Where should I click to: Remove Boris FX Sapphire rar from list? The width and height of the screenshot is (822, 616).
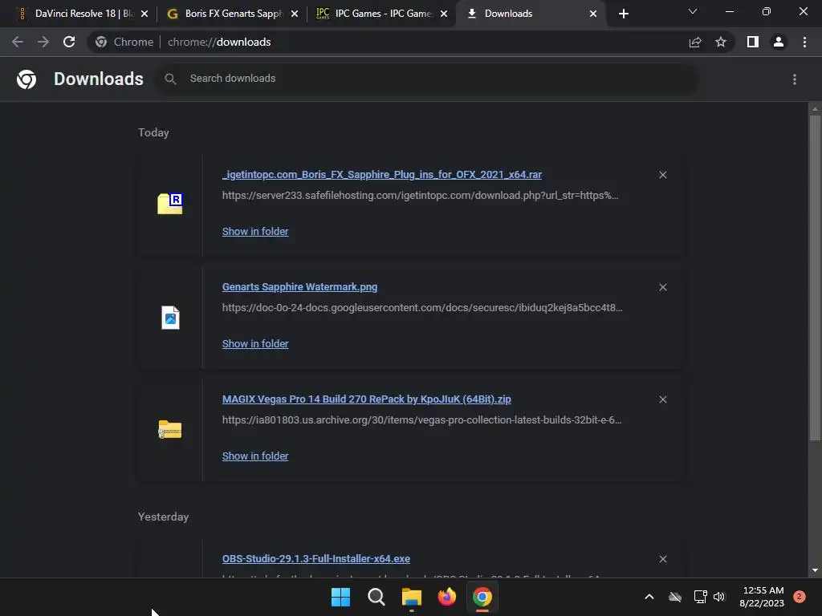662,175
